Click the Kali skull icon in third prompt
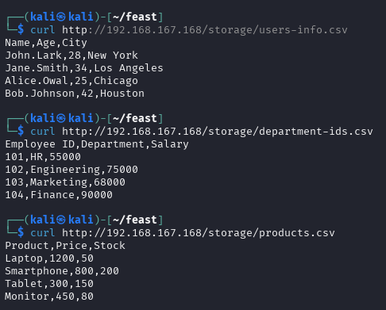 (61, 220)
